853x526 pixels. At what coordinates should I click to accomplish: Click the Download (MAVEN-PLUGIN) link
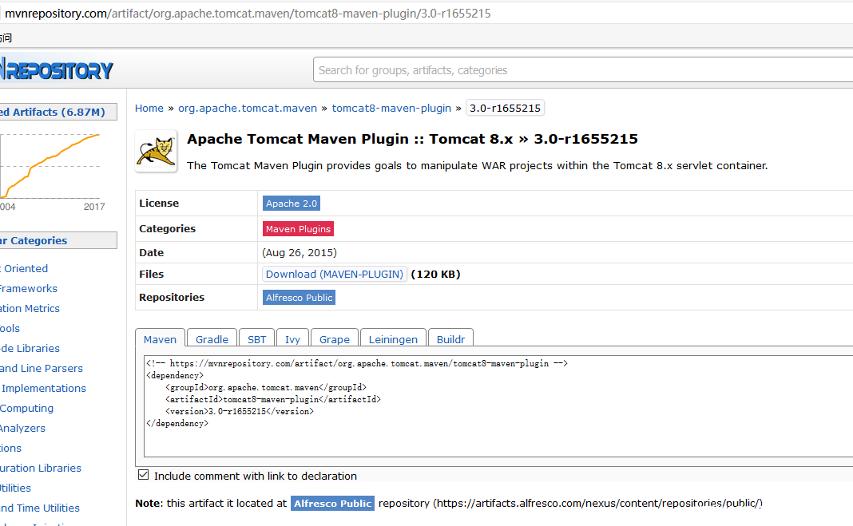click(x=334, y=274)
